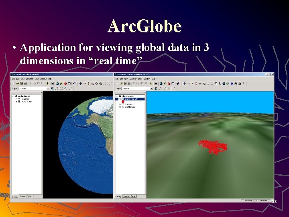The height and width of the screenshot is (217, 289).
Task: Open the View menu in left ArcGlobe window
Action: (x=22, y=79)
